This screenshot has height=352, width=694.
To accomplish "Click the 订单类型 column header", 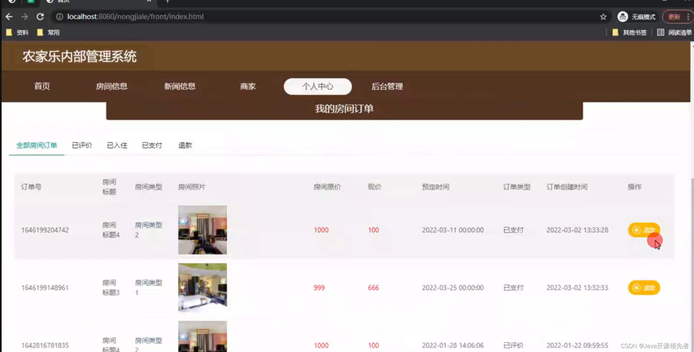I will pyautogui.click(x=517, y=187).
